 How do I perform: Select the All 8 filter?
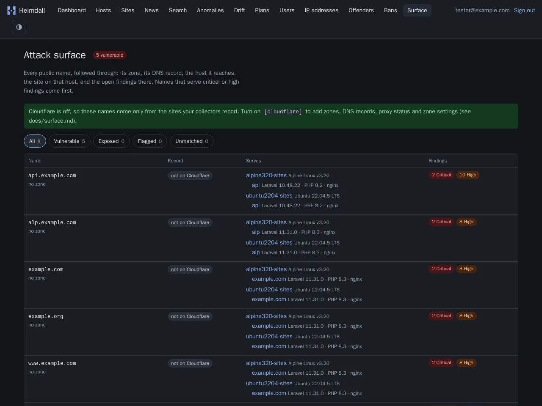(35, 141)
